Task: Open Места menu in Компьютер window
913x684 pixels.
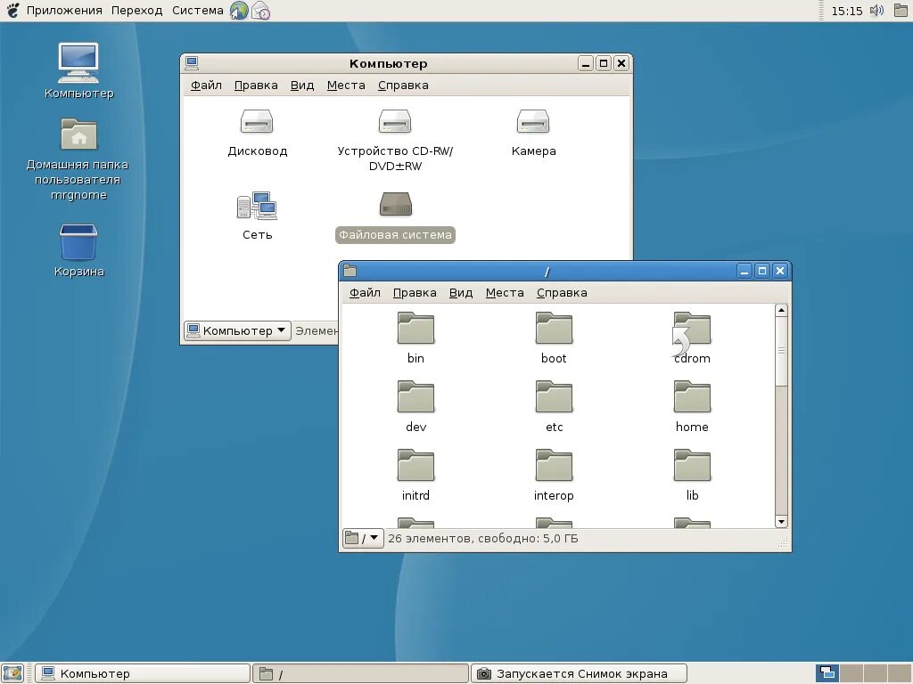Action: 346,85
